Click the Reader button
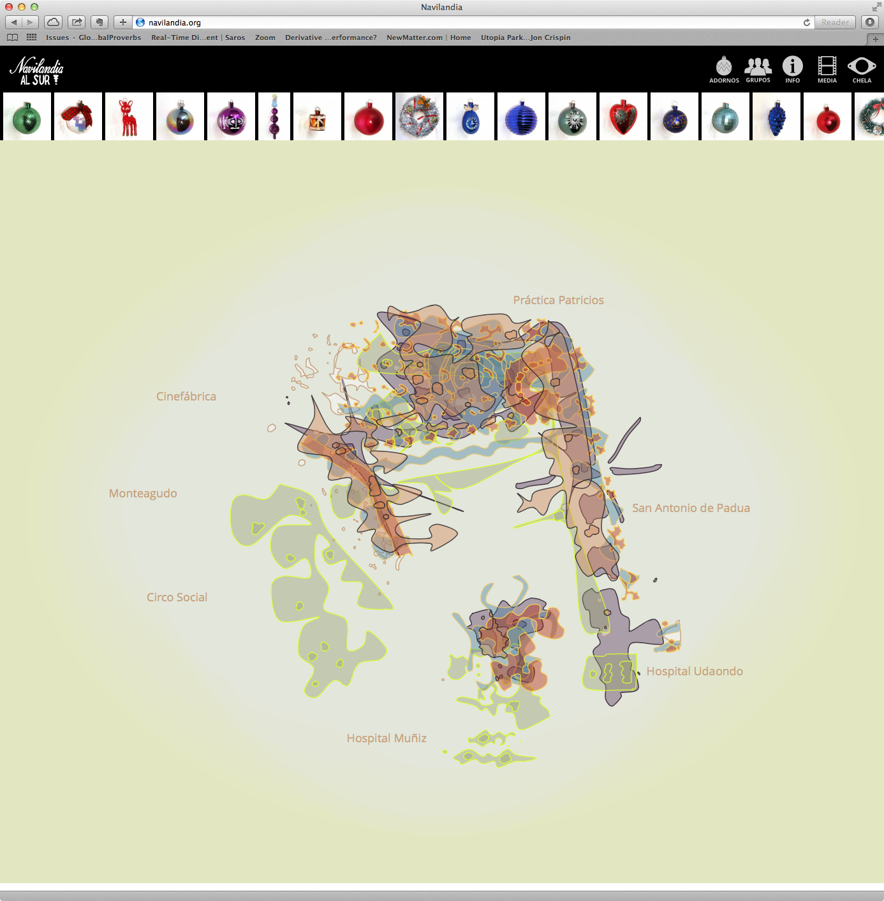Viewport: 884px width, 901px height. coord(835,22)
